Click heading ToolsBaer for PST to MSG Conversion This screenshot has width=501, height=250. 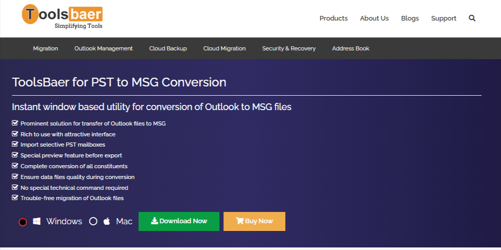point(119,82)
